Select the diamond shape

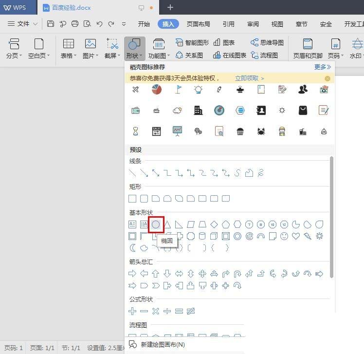[214, 224]
